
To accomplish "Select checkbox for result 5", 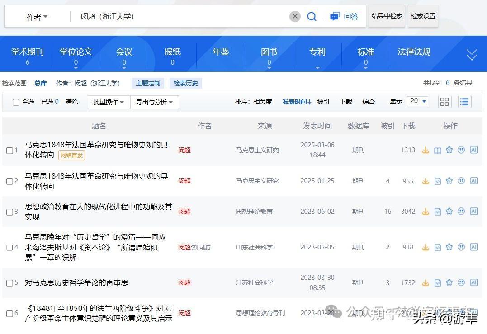I will click(x=9, y=283).
